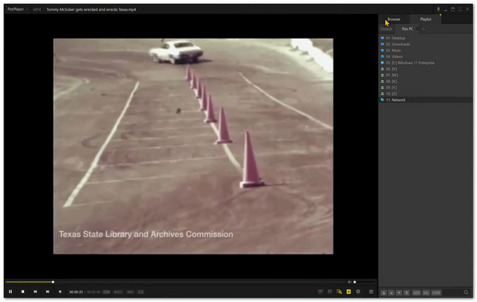Click the ADD button below the playlist
Viewport: 477px width, 302px height.
point(416,293)
